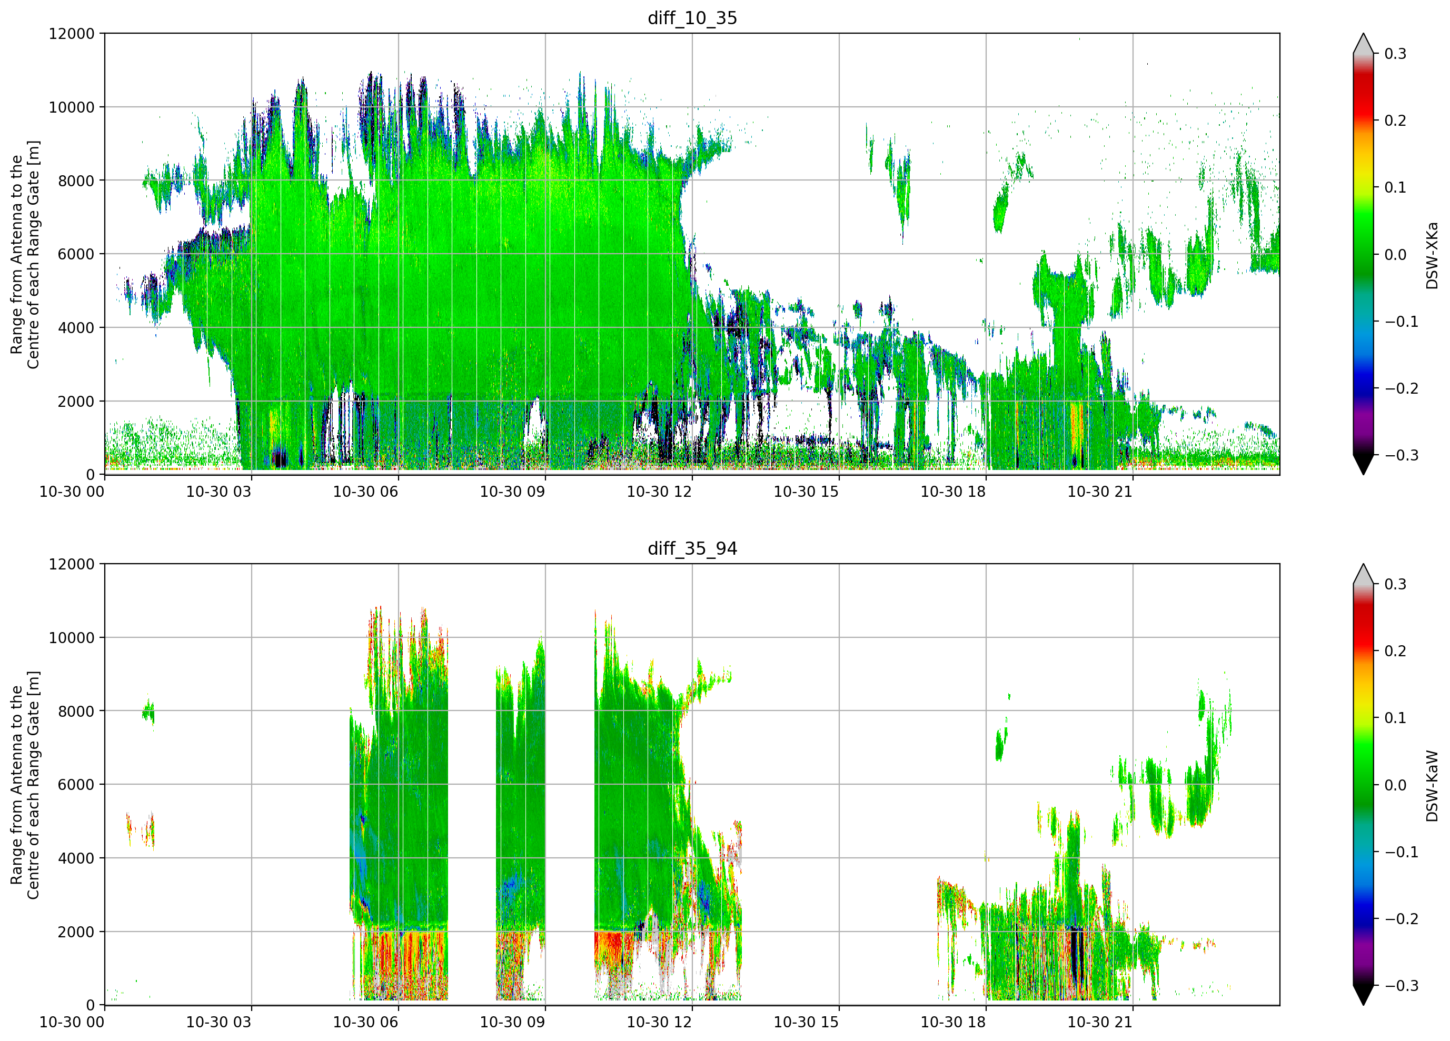Click the top colorbar lower black arrow
This screenshot has height=1041, width=1450.
click(x=1363, y=465)
